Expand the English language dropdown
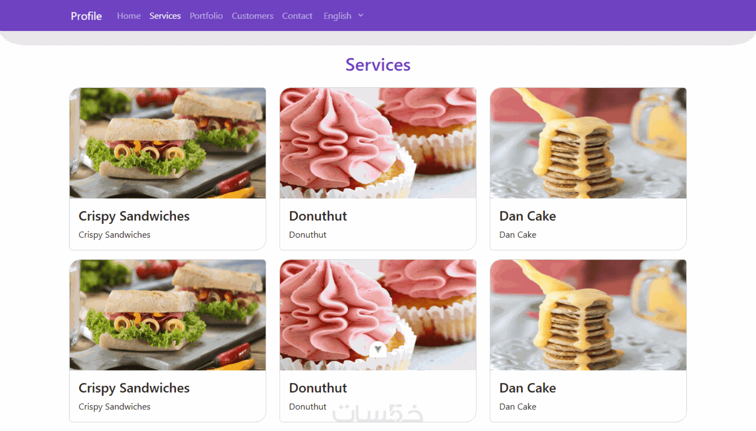The width and height of the screenshot is (756, 431). 343,16
